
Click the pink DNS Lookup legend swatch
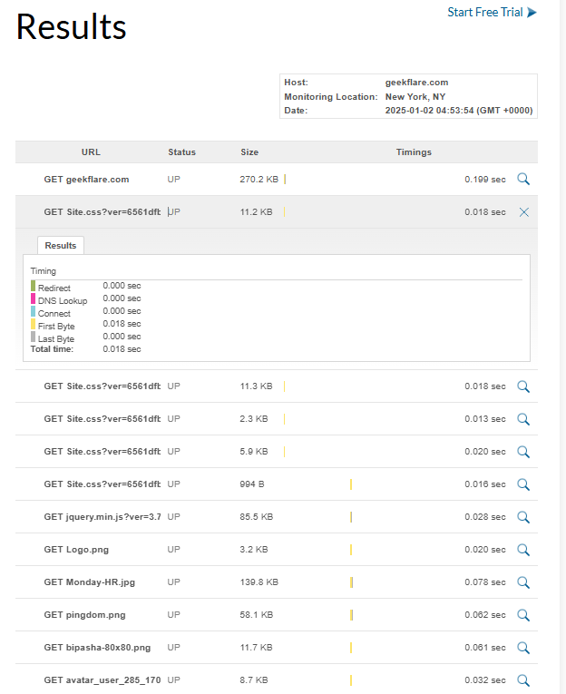(x=33, y=298)
